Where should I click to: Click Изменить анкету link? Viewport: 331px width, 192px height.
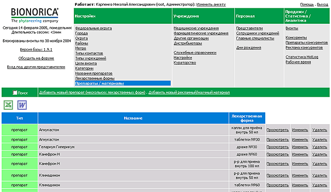pos(211,5)
